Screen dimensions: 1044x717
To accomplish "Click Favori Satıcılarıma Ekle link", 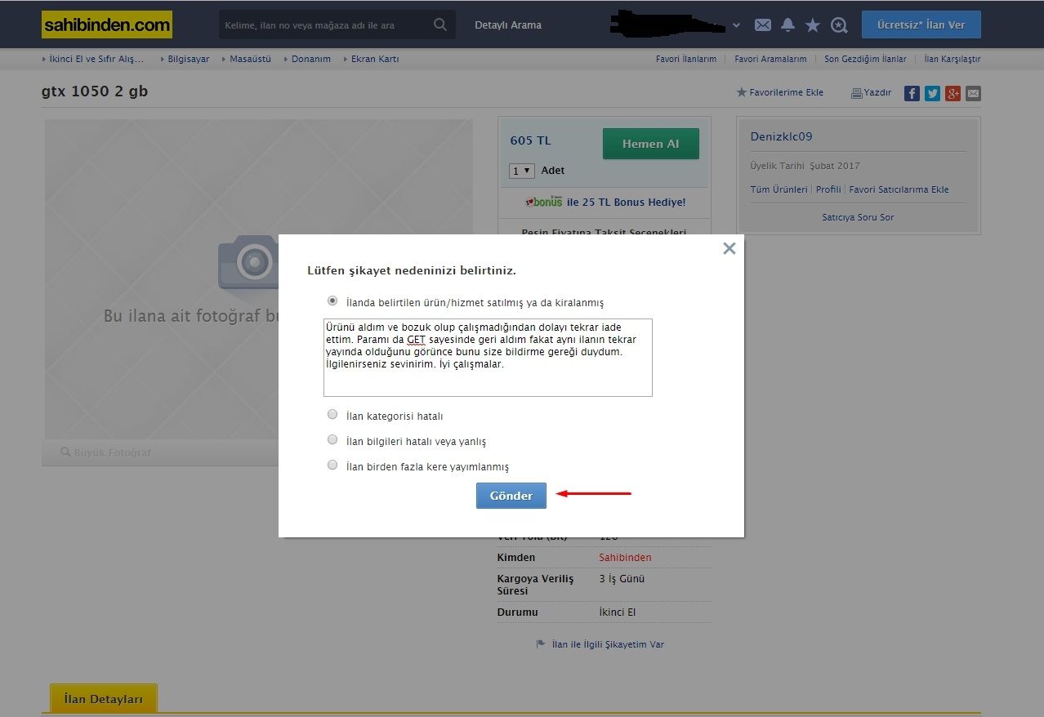I will pos(899,189).
